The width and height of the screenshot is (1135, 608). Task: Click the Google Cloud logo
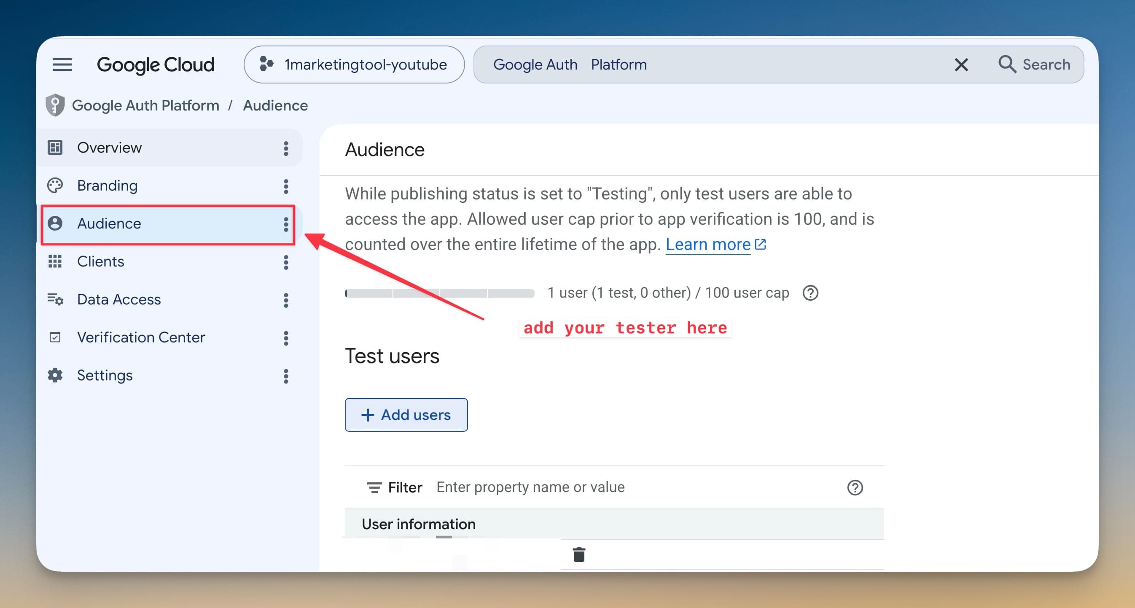pyautogui.click(x=156, y=65)
